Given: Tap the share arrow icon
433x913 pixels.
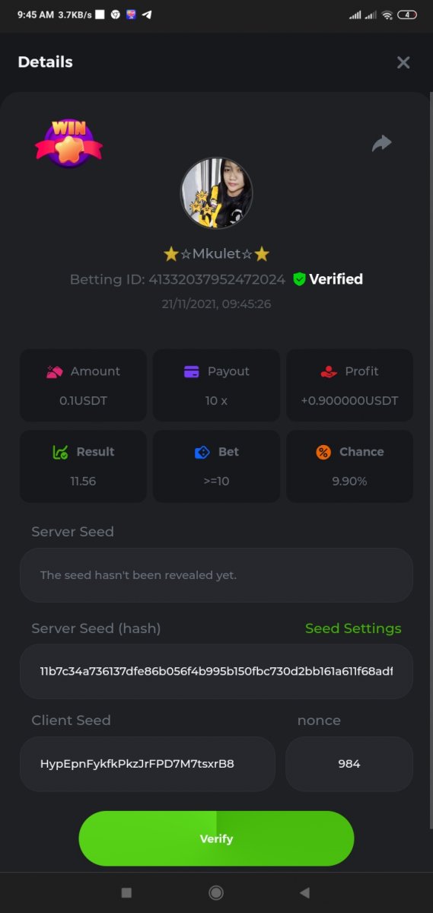Looking at the screenshot, I should (x=381, y=143).
